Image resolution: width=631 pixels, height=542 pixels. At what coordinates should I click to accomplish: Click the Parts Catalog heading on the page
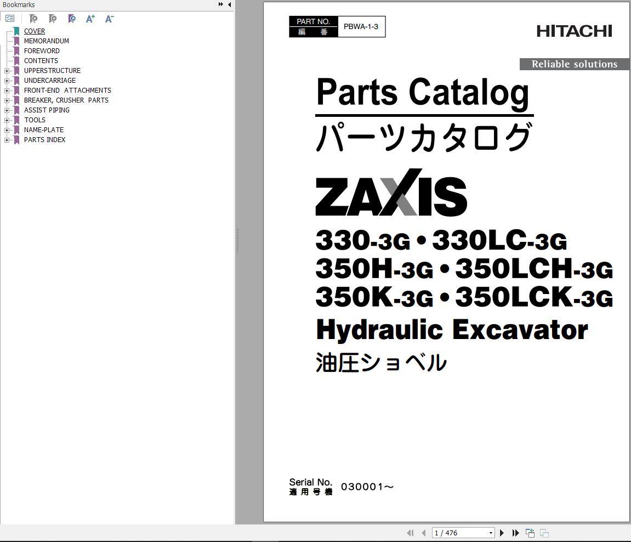coord(423,93)
